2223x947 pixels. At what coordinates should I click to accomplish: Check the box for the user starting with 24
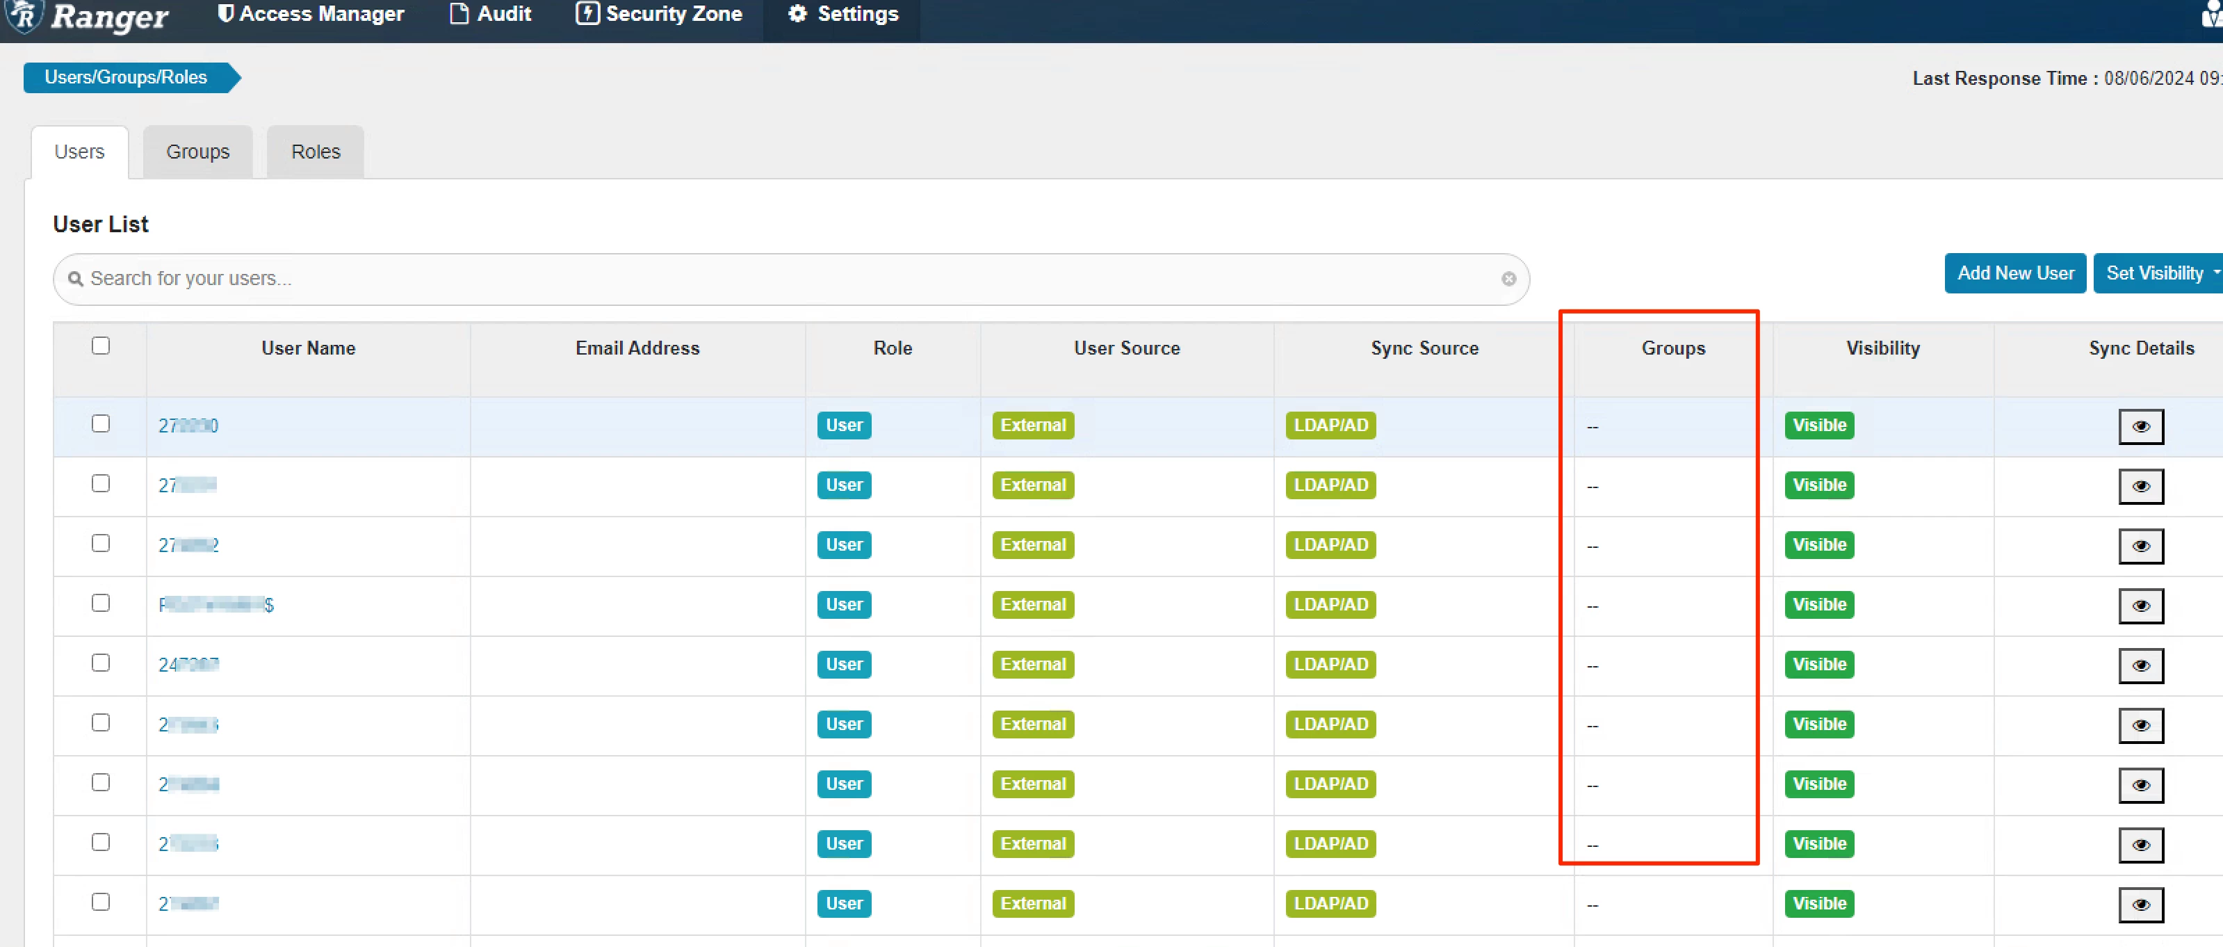point(101,663)
